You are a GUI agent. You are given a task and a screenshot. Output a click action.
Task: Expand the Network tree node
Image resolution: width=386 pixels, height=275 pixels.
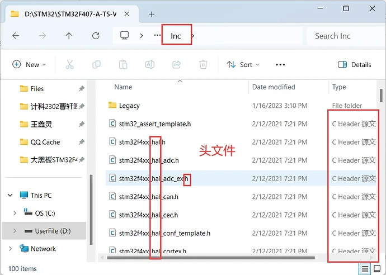11,249
